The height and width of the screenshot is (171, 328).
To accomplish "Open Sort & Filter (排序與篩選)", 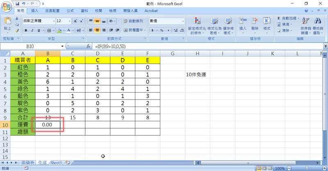I will point(305,26).
